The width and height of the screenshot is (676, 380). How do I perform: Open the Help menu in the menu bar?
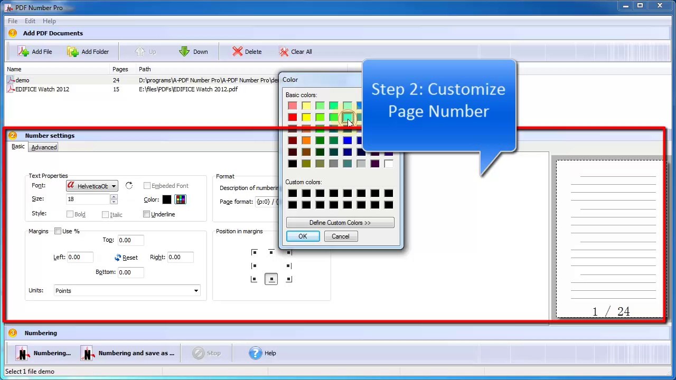(49, 21)
